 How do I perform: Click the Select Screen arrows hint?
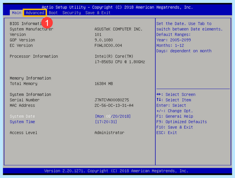coord(176,94)
